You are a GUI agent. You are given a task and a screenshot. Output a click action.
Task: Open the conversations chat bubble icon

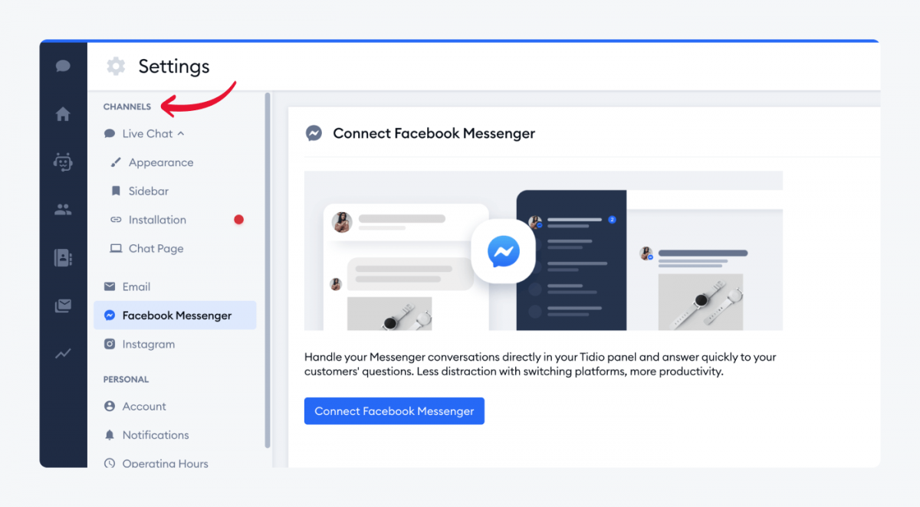[63, 66]
